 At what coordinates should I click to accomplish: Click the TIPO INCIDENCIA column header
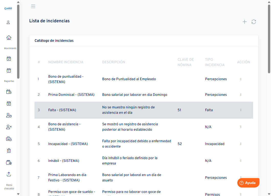click(x=215, y=62)
